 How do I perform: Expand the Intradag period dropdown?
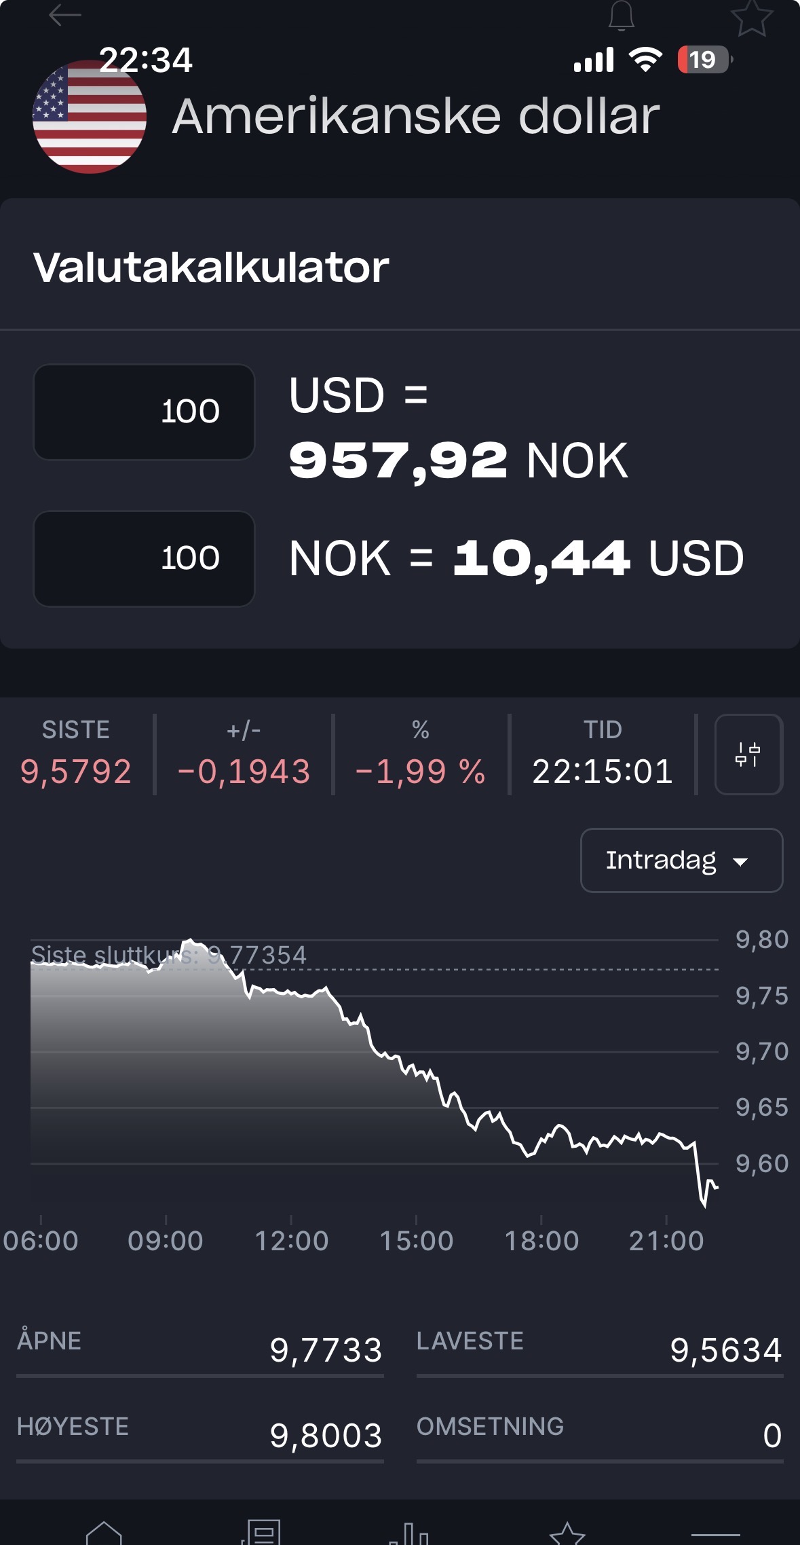point(681,860)
